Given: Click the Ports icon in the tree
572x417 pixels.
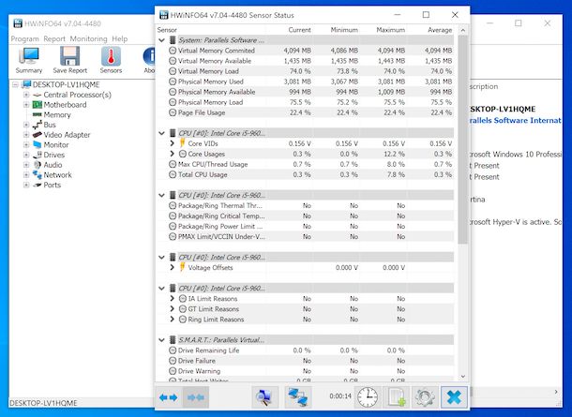Looking at the screenshot, I should [38, 186].
